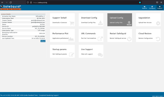Screen dimensions: 164x97
Task: Click the external link icon on URL Commands
Action: coord(100,39)
